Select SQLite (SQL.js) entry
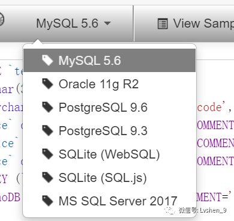Image resolution: width=234 pixels, height=221 pixels. coord(109,178)
